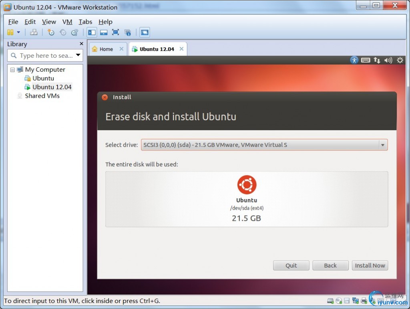Open the Tabs menu
410x309 pixels.
[x=85, y=22]
